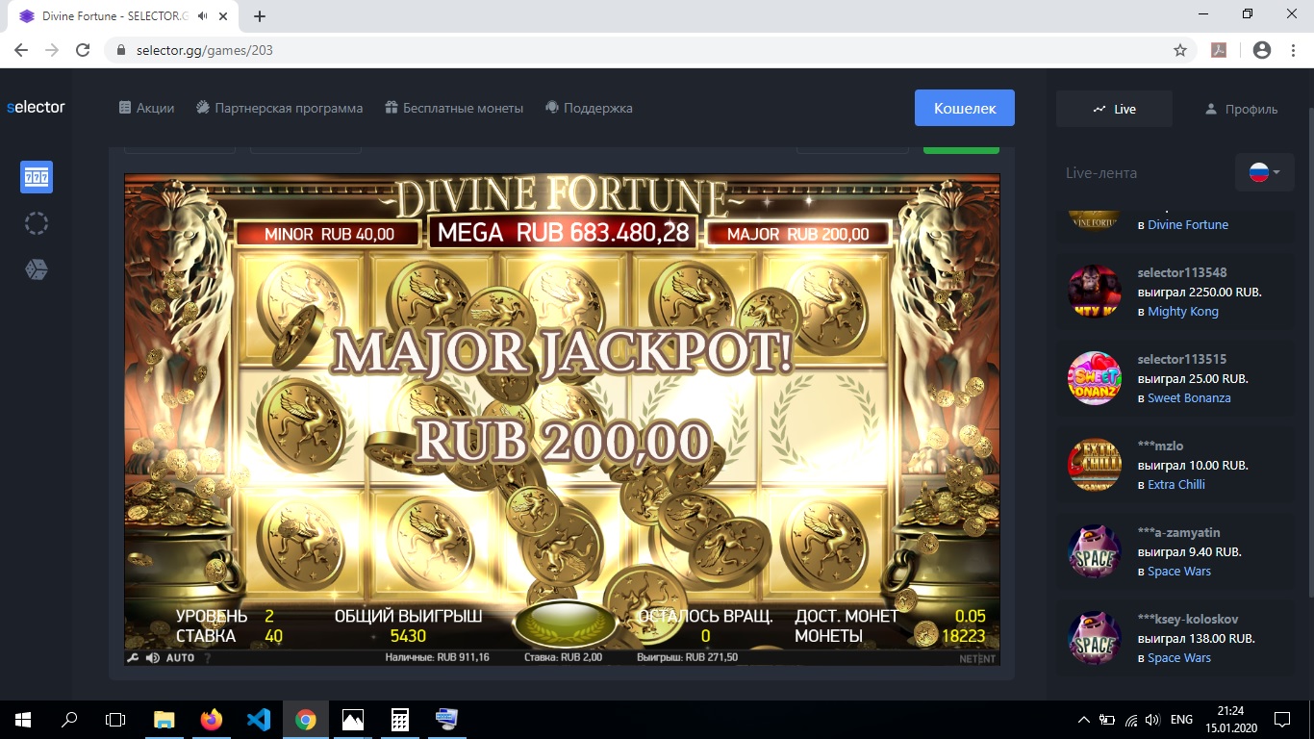Open the Chrome three-dot menu
1314x739 pixels.
coord(1292,50)
